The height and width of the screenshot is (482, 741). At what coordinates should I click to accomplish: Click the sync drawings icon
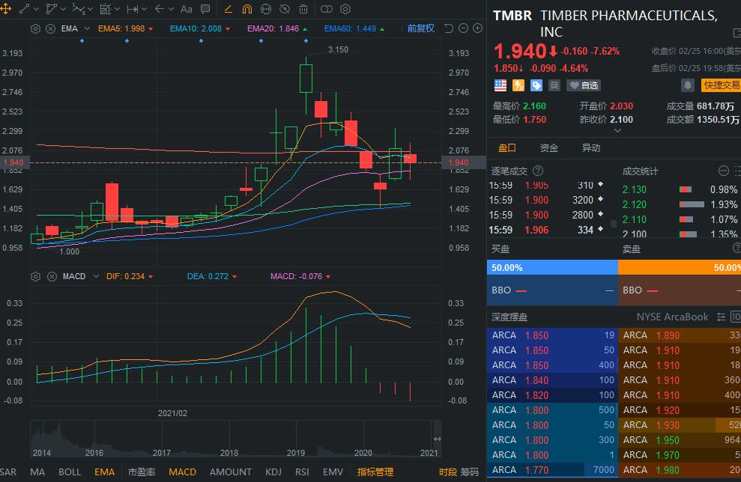click(x=265, y=8)
